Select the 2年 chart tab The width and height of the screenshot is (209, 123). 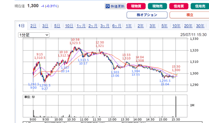coord(141,26)
